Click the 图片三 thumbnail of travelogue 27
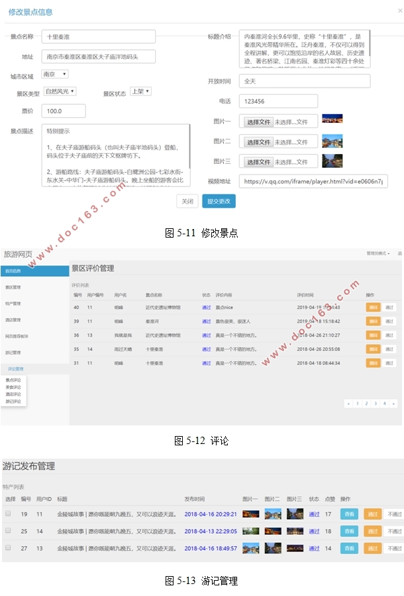This screenshot has width=404, height=596. click(295, 548)
